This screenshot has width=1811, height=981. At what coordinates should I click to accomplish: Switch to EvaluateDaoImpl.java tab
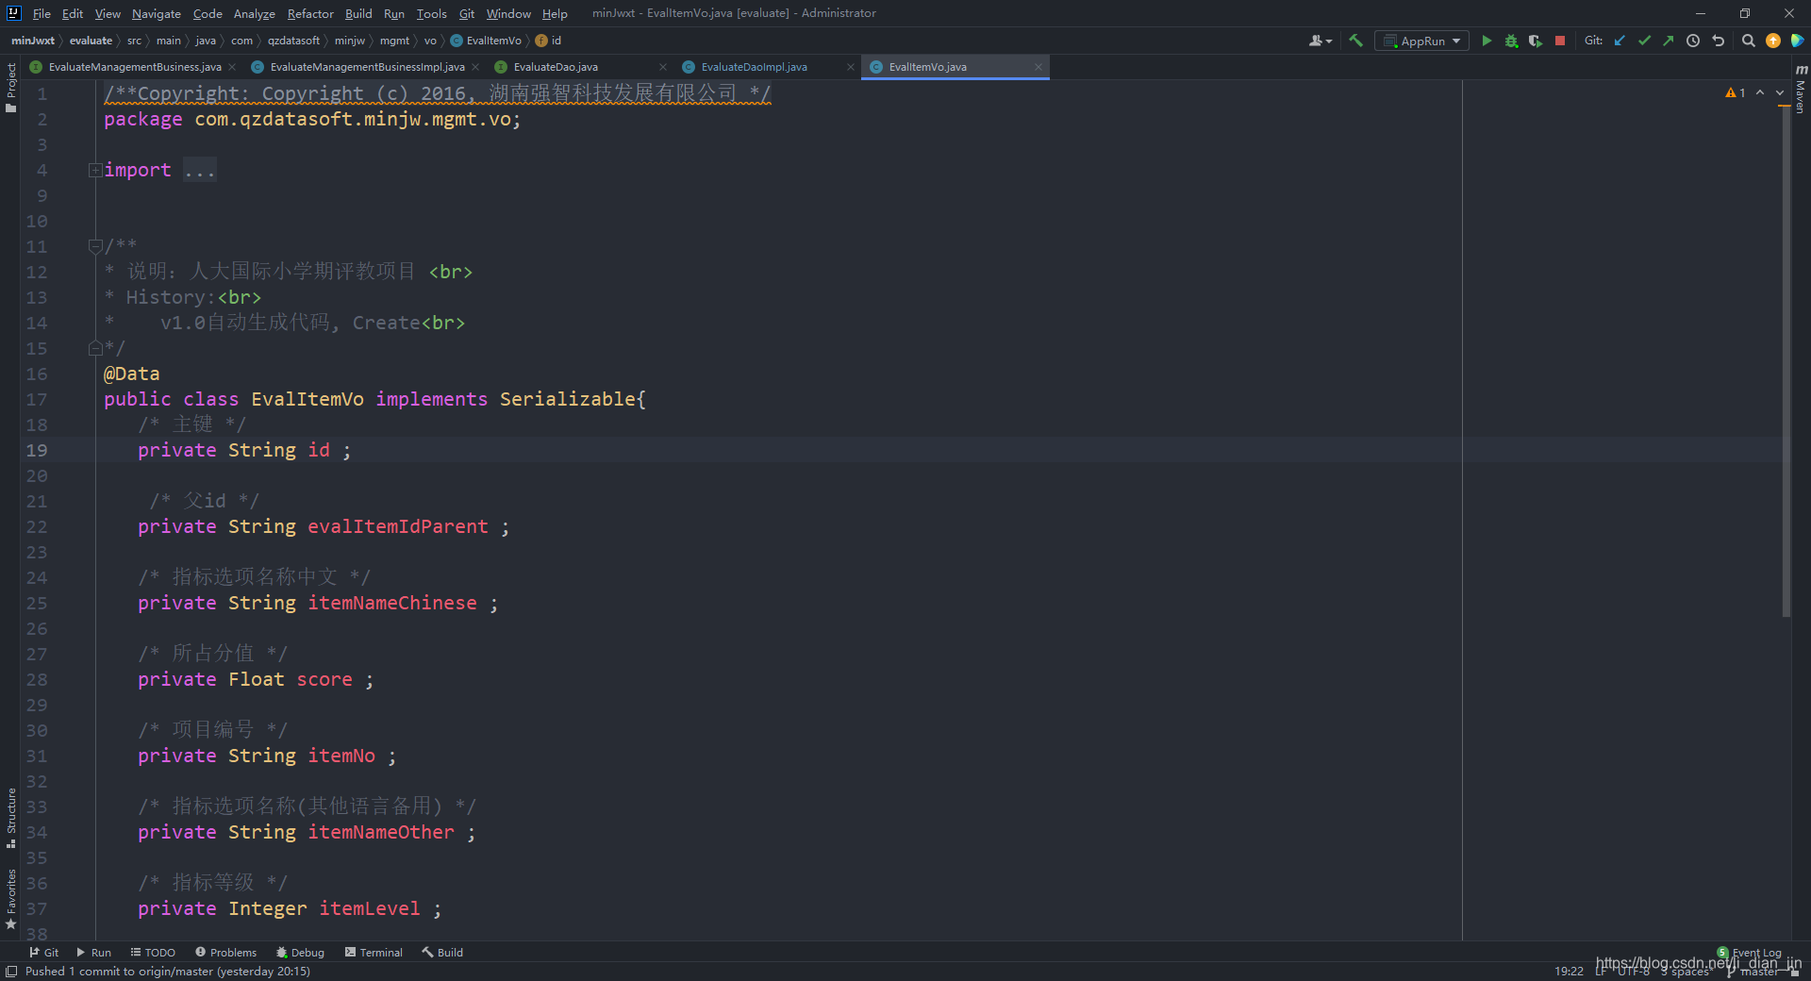pos(754,67)
